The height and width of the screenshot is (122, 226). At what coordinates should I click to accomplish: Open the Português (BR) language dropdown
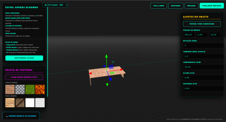pyautogui.click(x=55, y=5)
